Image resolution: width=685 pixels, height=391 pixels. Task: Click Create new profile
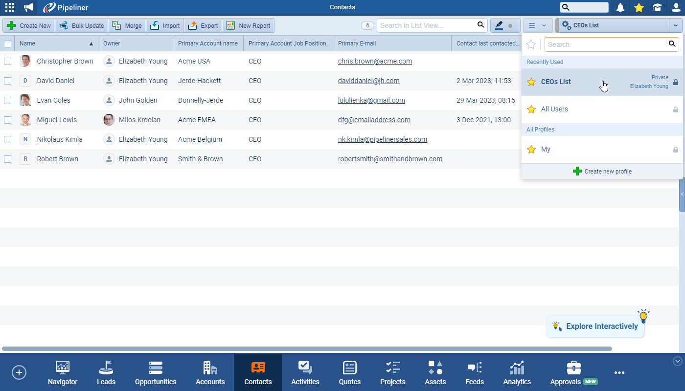602,172
